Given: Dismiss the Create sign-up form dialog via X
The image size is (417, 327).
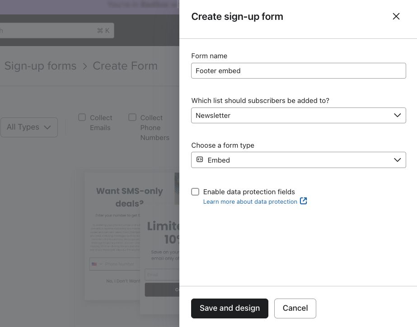Looking at the screenshot, I should (396, 16).
